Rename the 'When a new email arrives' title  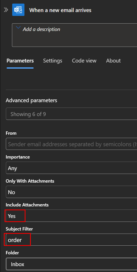60,10
